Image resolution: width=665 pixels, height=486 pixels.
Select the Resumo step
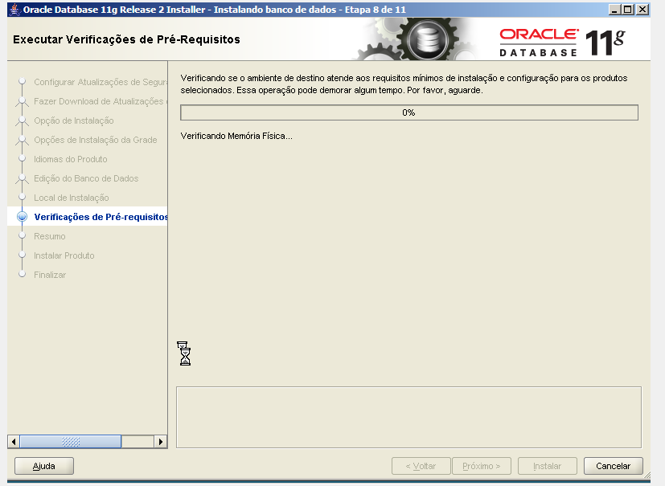[50, 236]
